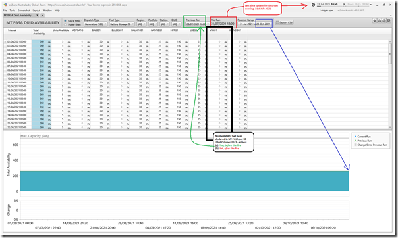Click the DALNTH01 column header

[137, 30]
